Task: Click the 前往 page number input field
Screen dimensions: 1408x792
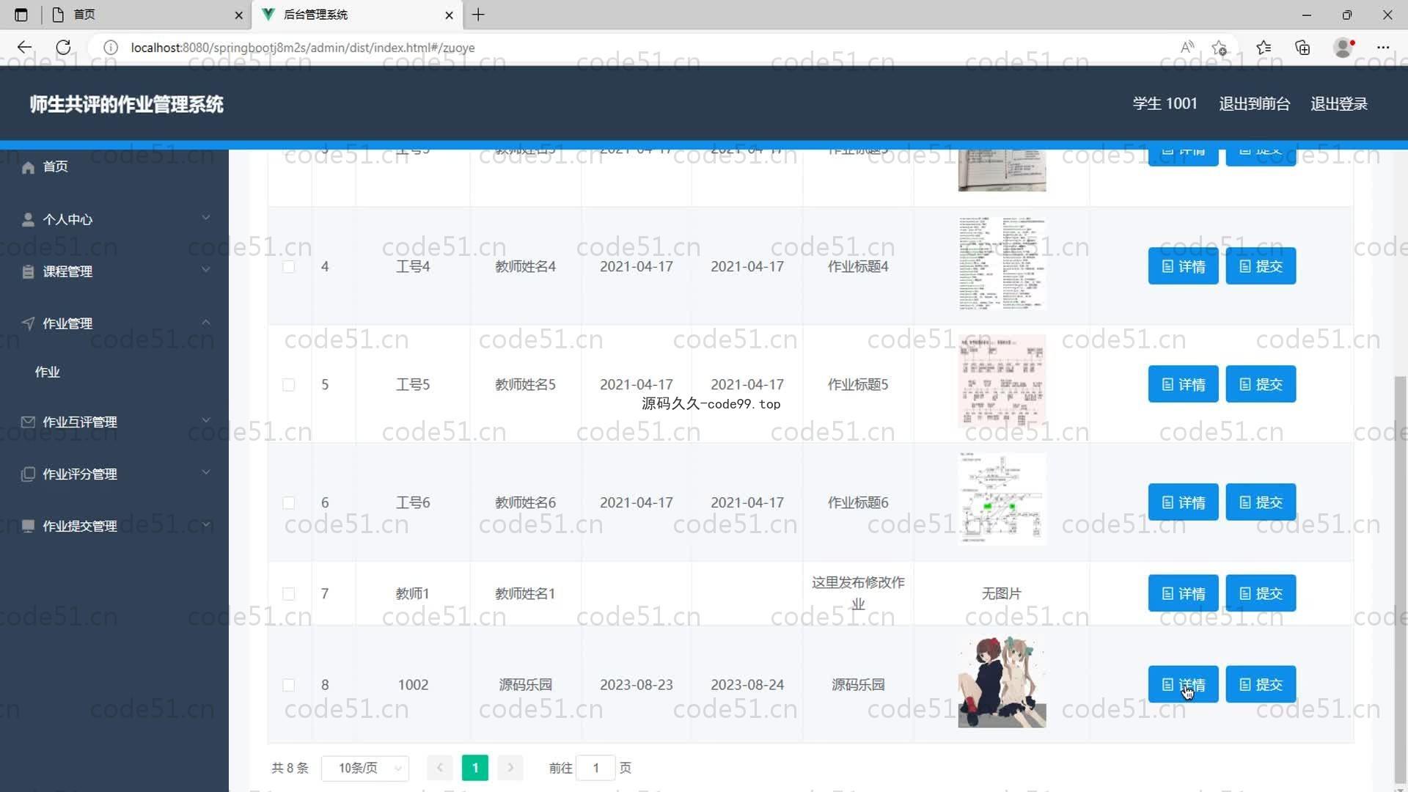Action: click(595, 768)
